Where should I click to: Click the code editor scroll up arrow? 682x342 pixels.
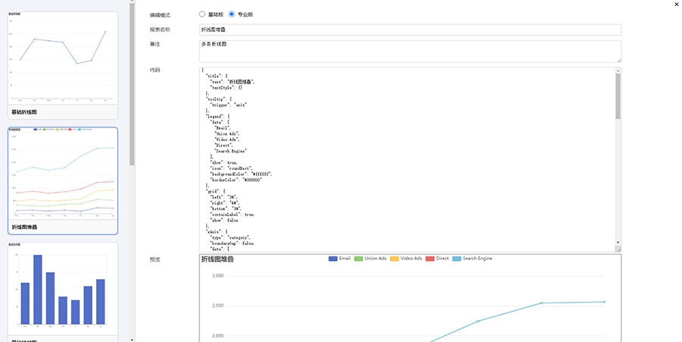618,71
